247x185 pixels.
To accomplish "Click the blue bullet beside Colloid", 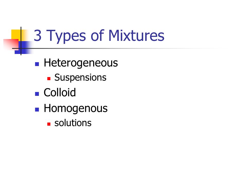I will [x=37, y=94].
